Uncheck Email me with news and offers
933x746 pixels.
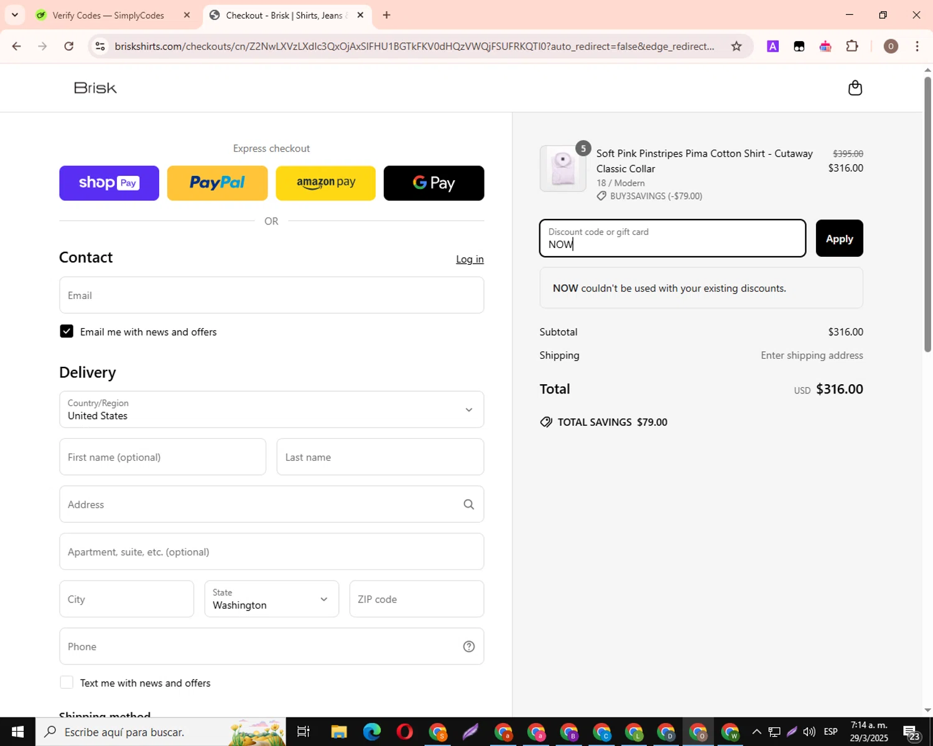[67, 331]
